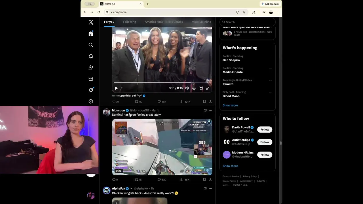The width and height of the screenshot is (363, 204).
Task: Play the superficial doll video
Action: click(116, 88)
